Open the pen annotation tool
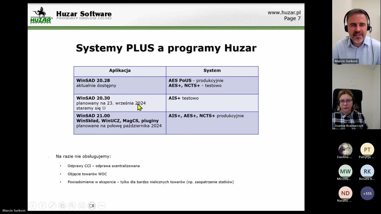The width and height of the screenshot is (381, 214). tap(52, 205)
